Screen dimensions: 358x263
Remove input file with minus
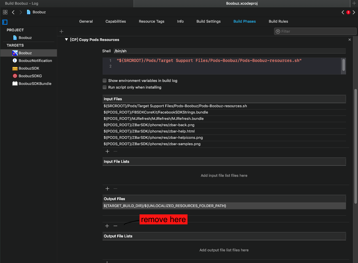(x=115, y=151)
